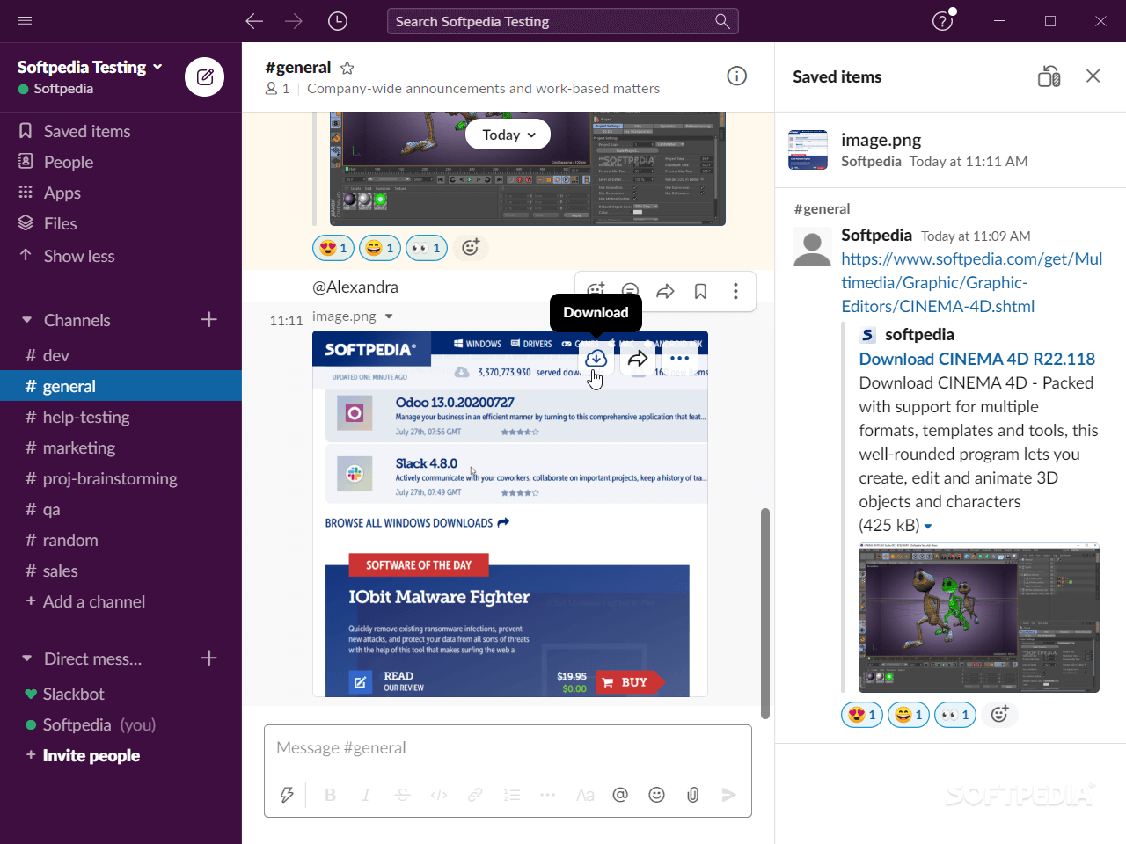The image size is (1126, 844).
Task: Open the help question mark icon
Action: tap(942, 21)
